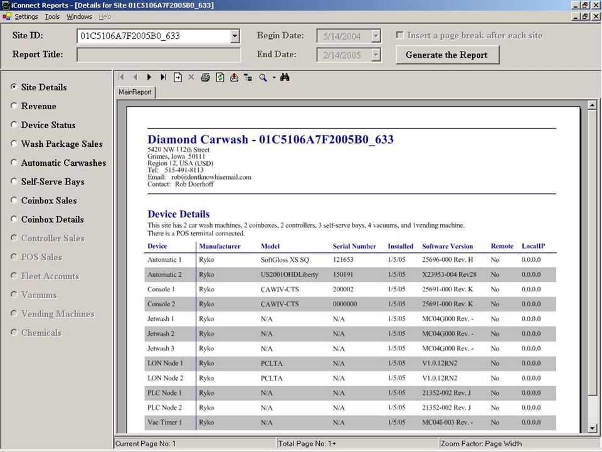Click the iConnect Reports app icon in title bar
This screenshot has height=452, width=602.
coord(6,5)
